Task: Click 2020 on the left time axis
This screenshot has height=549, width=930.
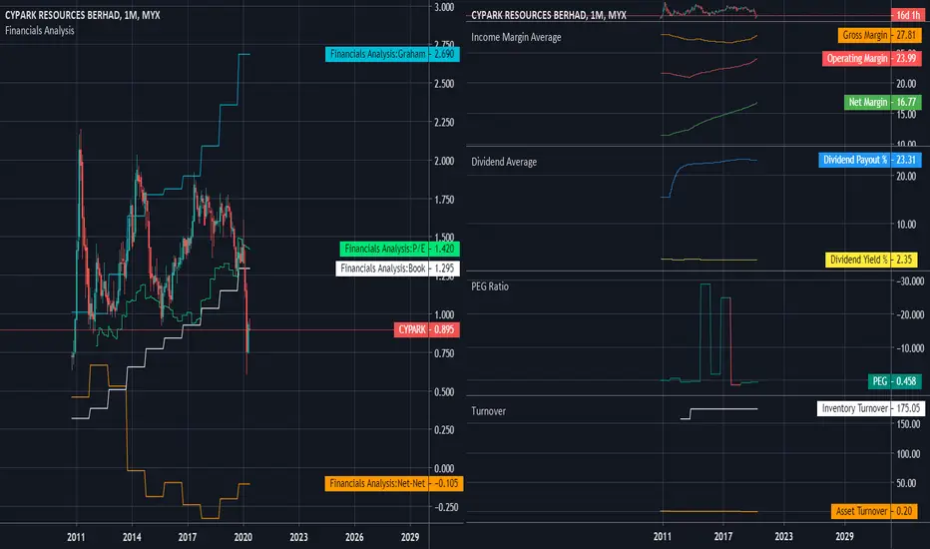Action: coord(243,537)
